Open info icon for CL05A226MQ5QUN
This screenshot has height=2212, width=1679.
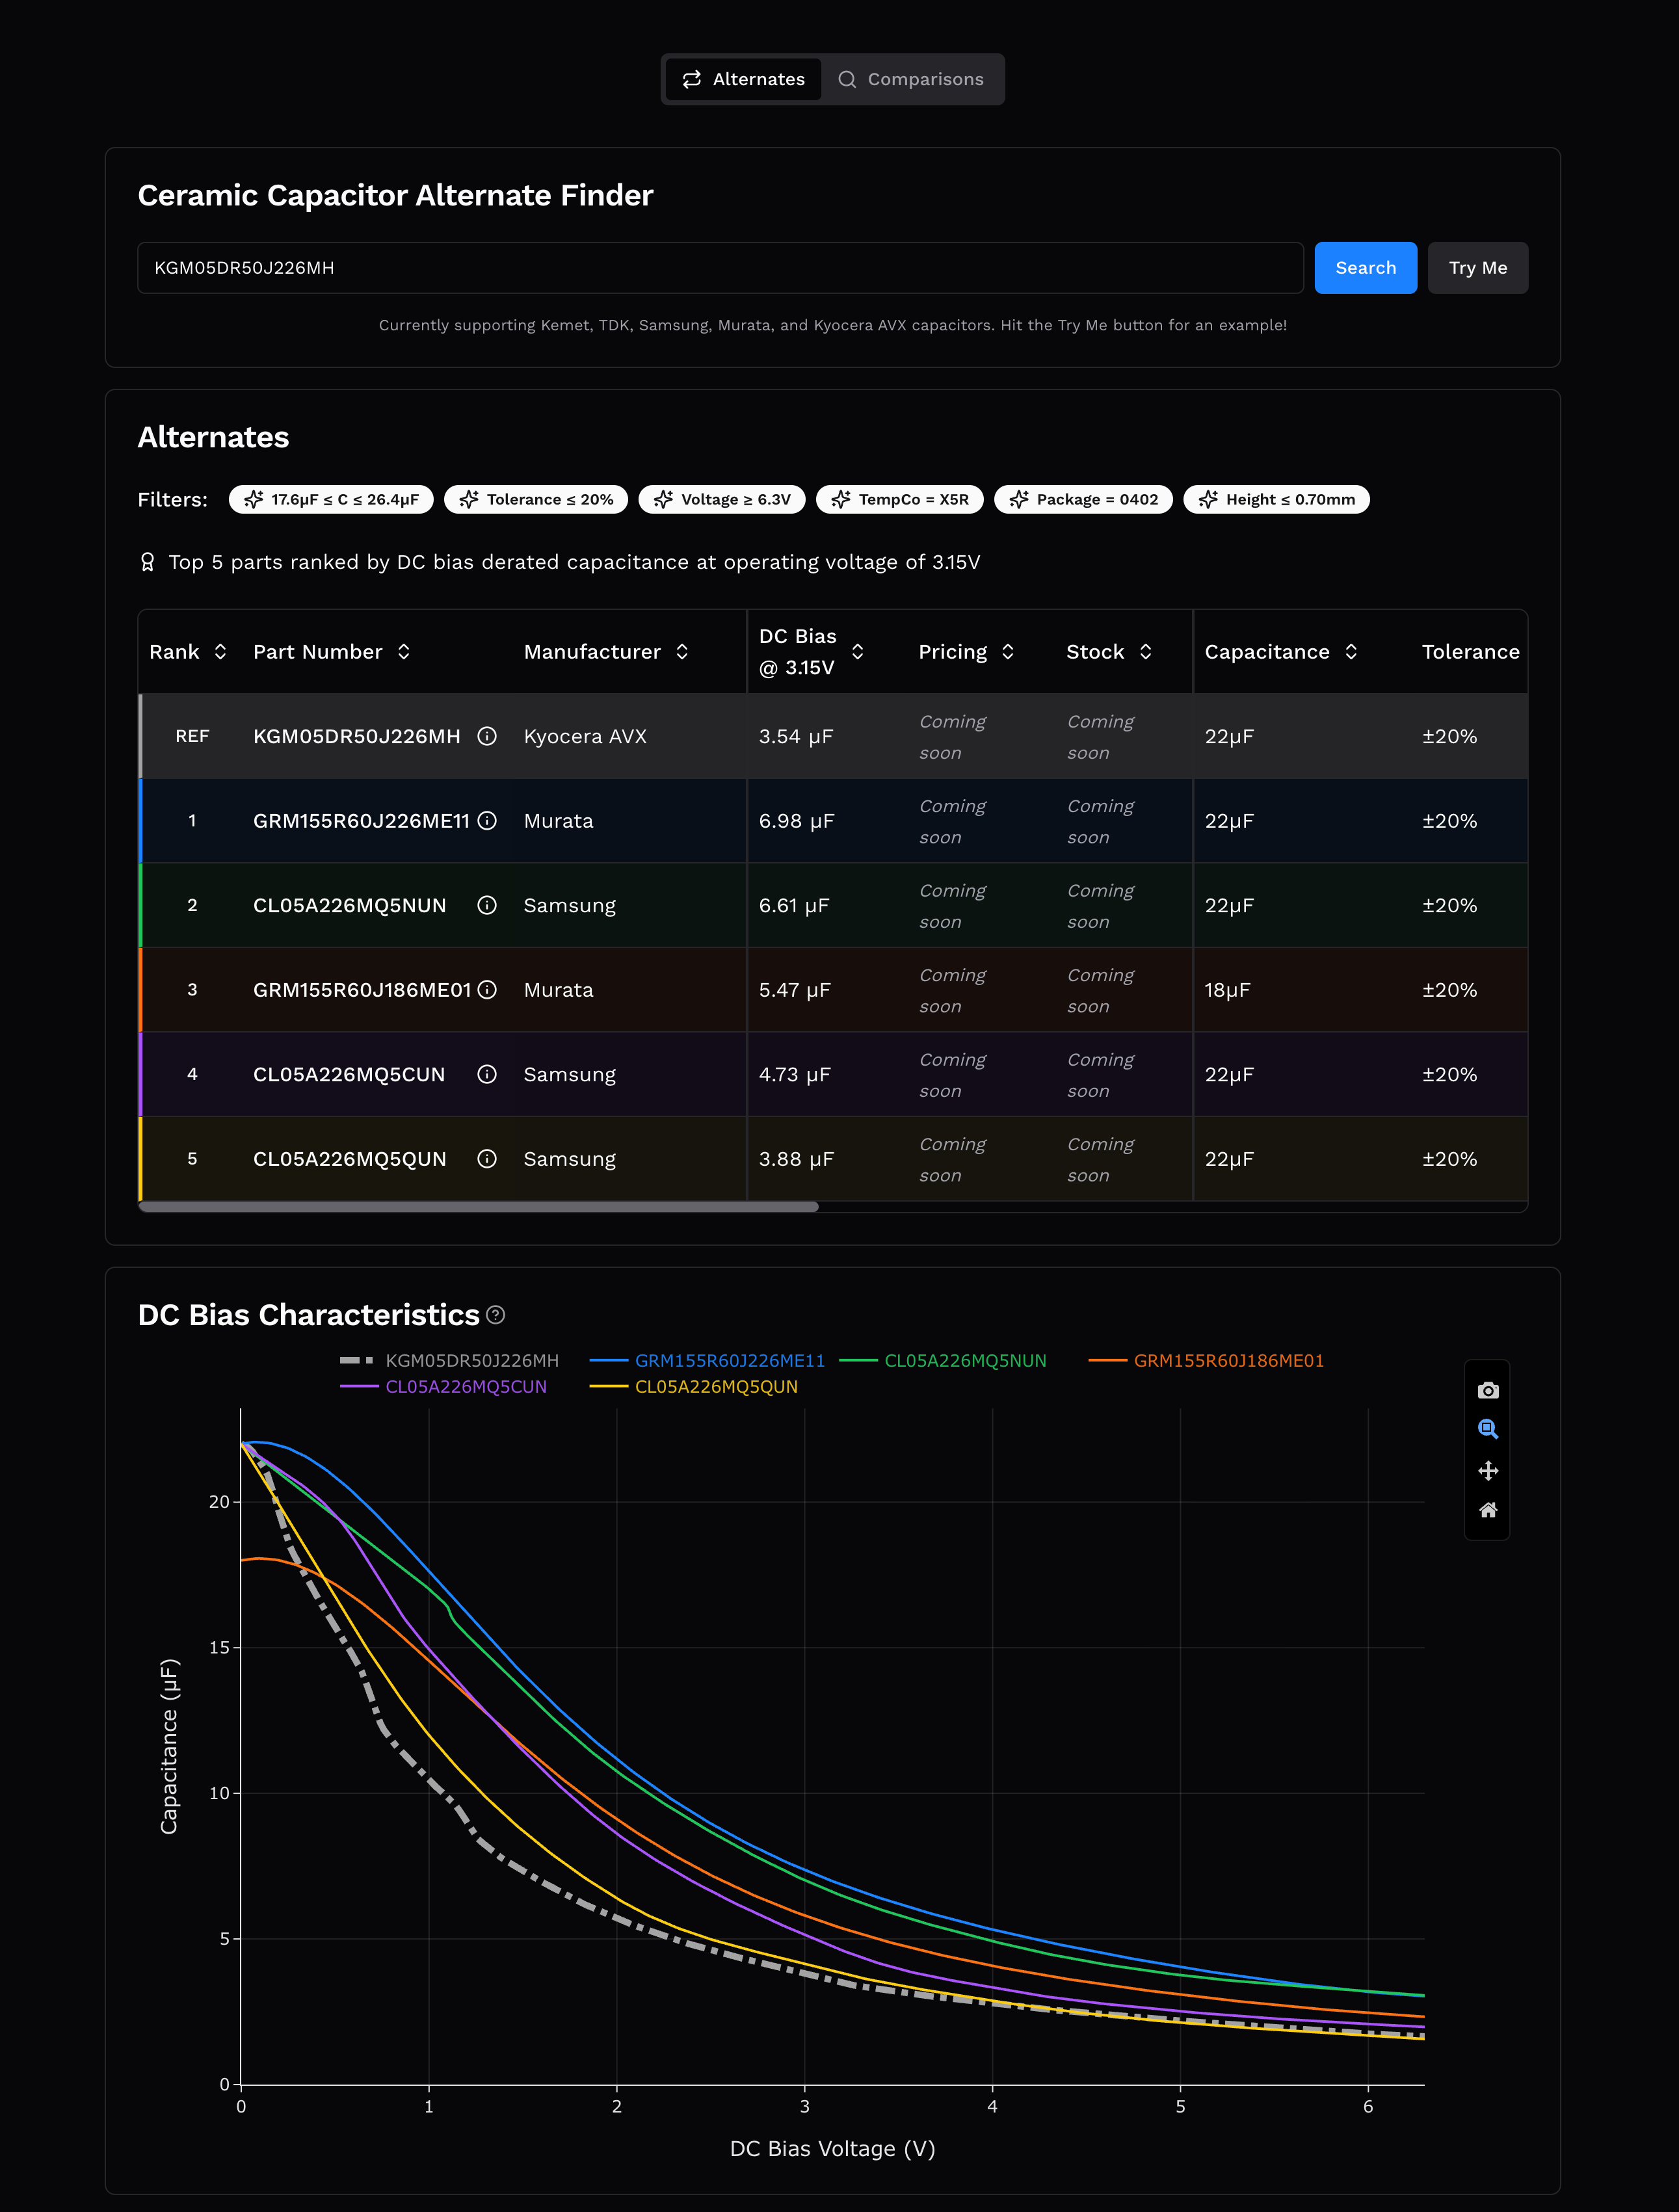pos(487,1159)
